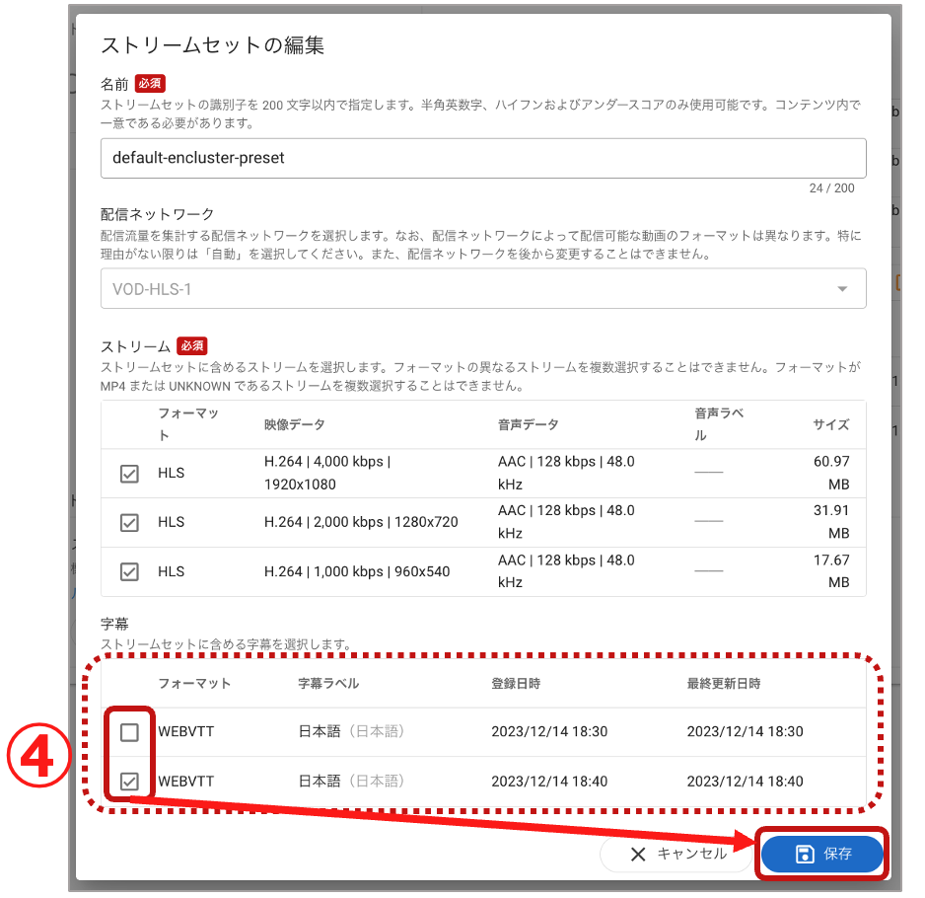Uncheck the HLS 1280x720 stream checkbox
The image size is (925, 898).
tap(129, 522)
